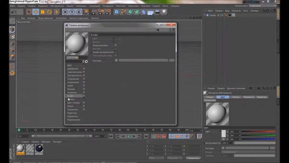Add a Camera object
289x163 pixels.
157,12
